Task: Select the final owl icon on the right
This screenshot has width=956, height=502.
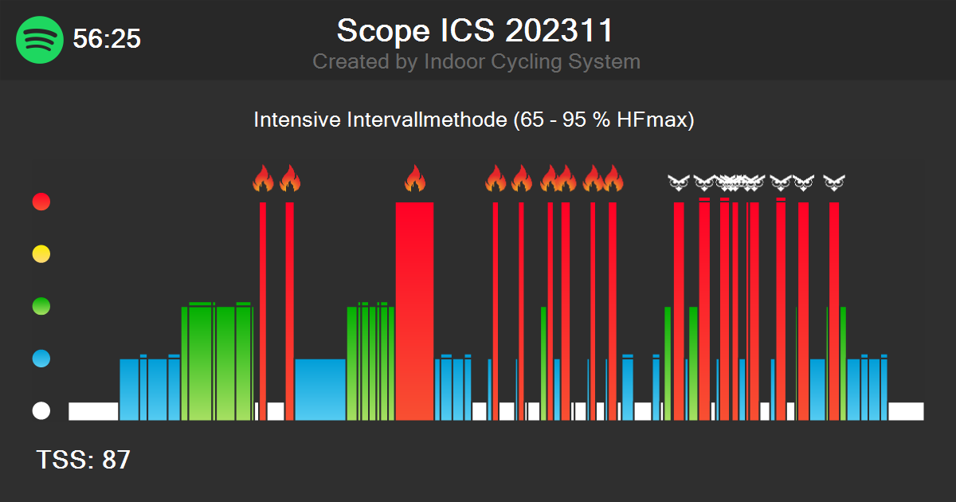Action: coord(835,182)
